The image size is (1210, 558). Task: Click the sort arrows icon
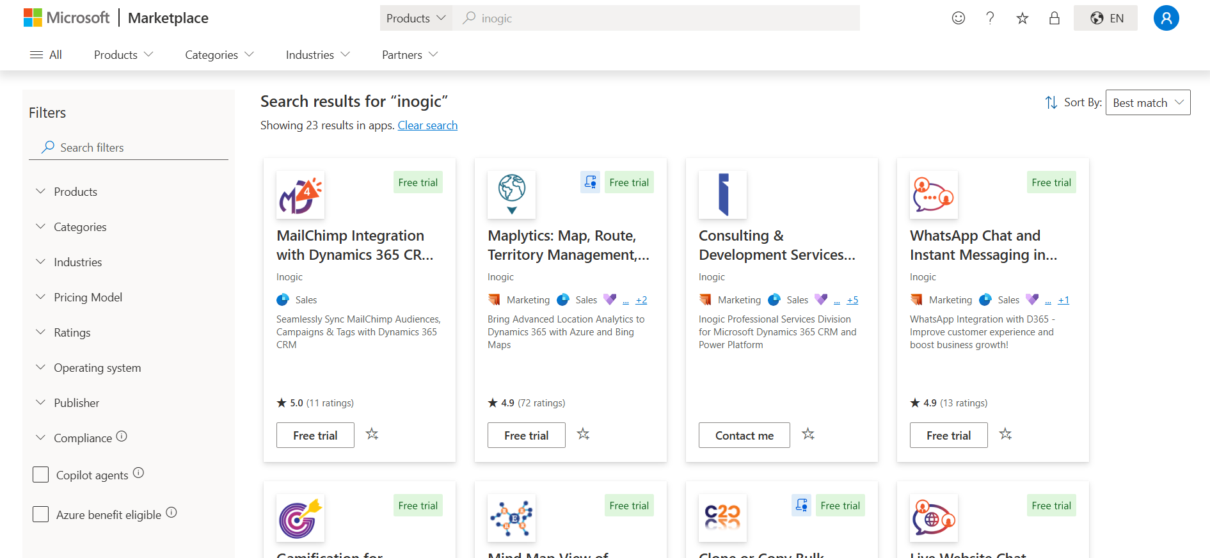[1051, 102]
